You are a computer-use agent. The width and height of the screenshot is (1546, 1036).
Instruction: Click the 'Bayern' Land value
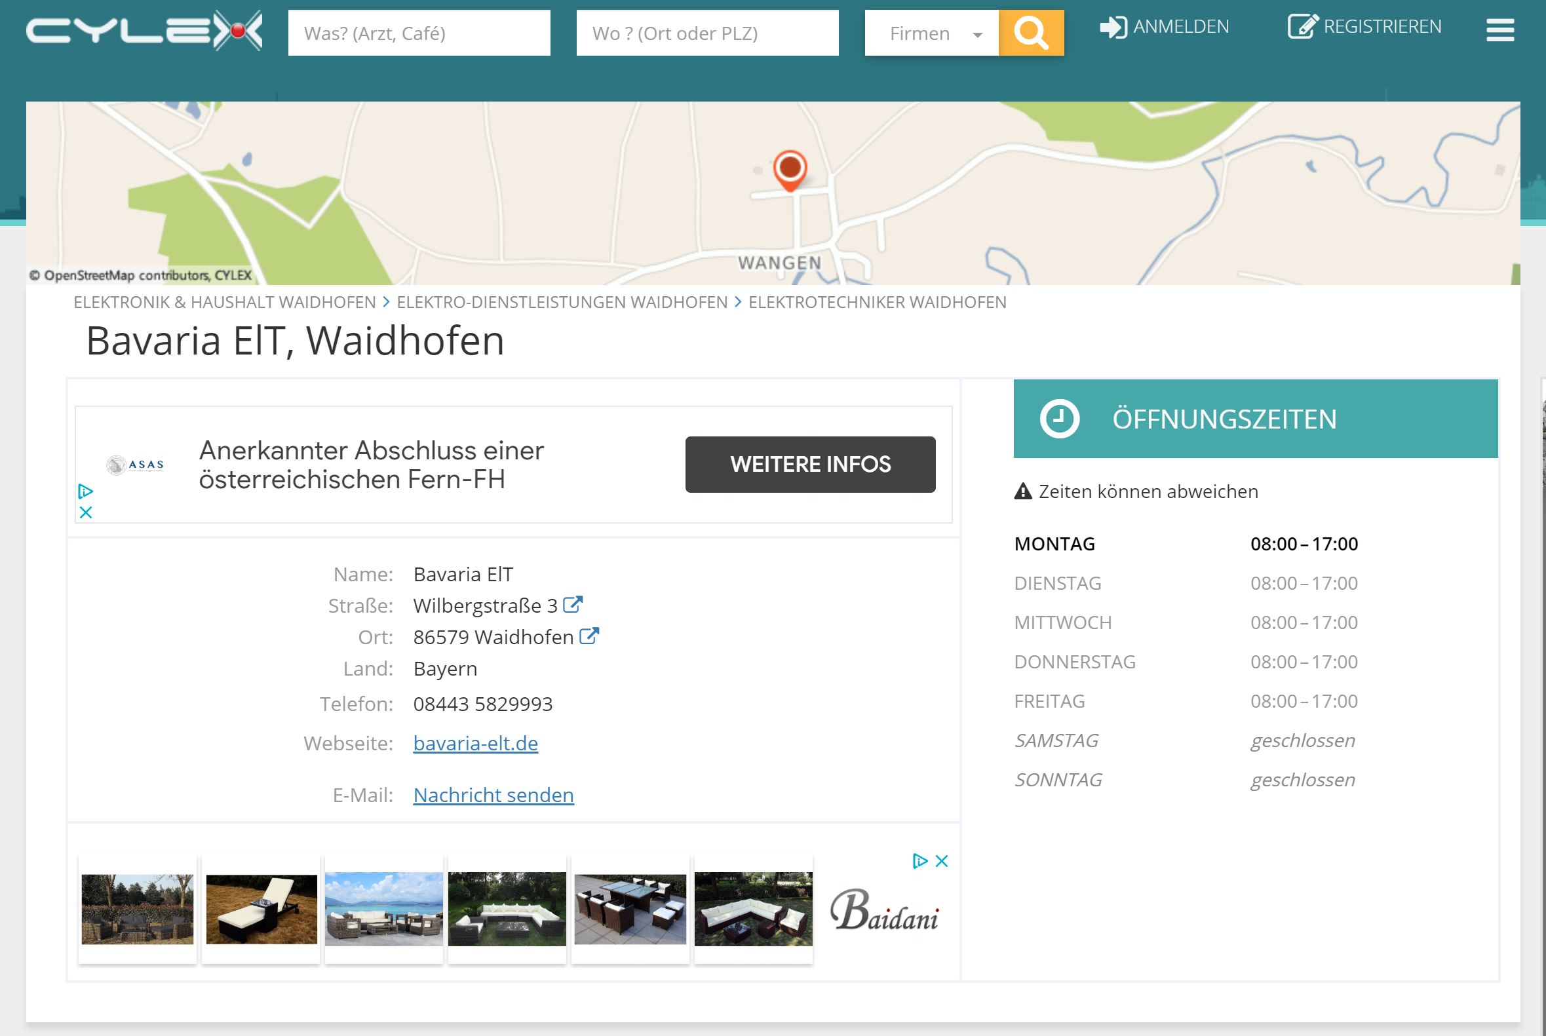pyautogui.click(x=445, y=668)
